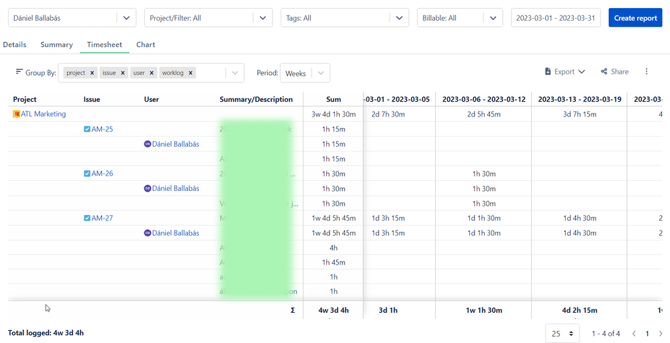Click the ATL Marketing sum 3w 4d 1h 30m
The image size is (670, 343).
333,114
